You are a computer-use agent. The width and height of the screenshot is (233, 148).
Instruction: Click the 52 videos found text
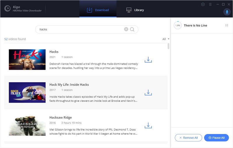[x=15, y=39]
